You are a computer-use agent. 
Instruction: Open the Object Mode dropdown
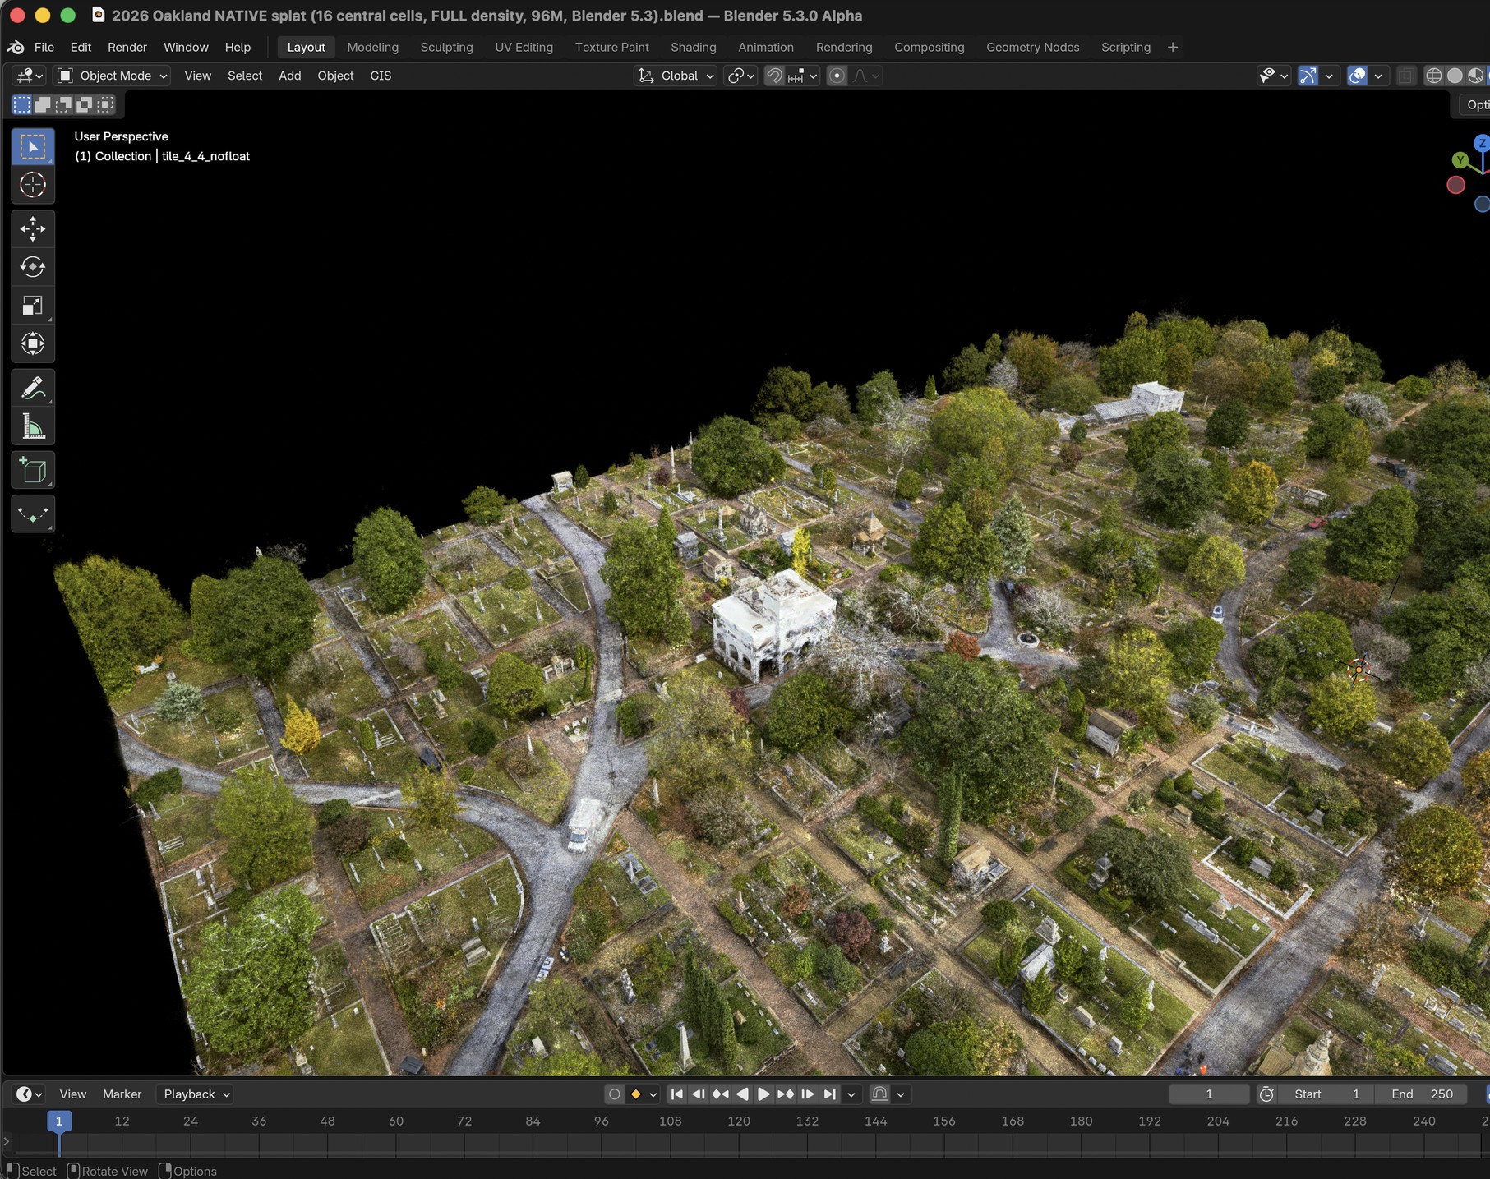[x=112, y=76]
